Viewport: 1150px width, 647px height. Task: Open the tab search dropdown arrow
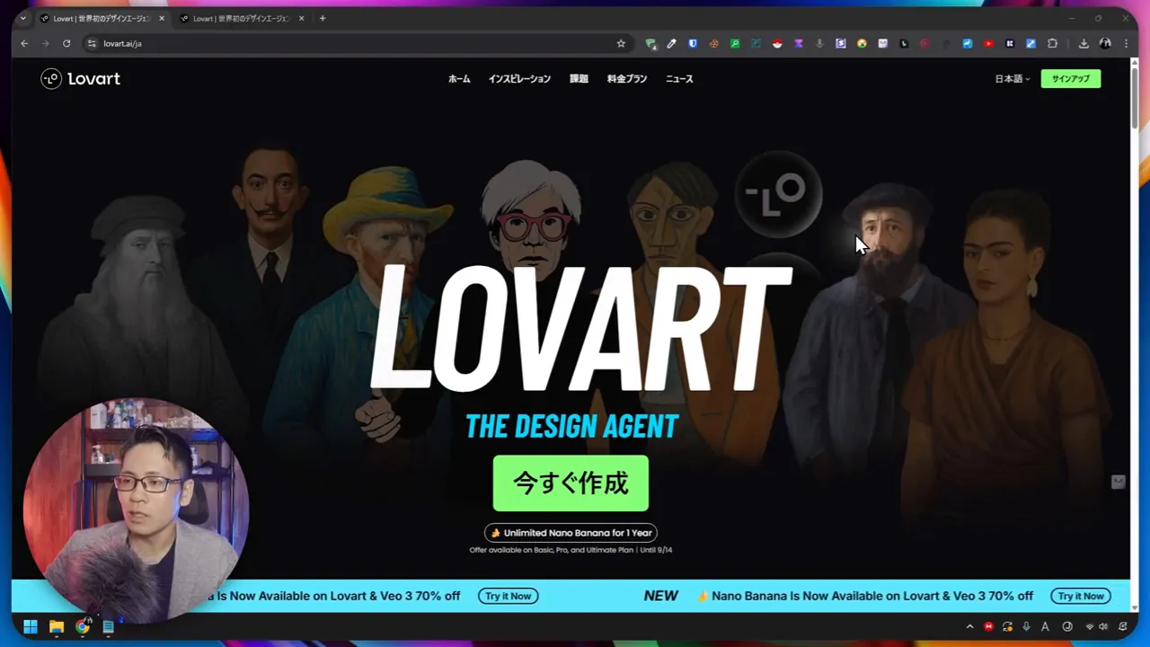pos(22,18)
